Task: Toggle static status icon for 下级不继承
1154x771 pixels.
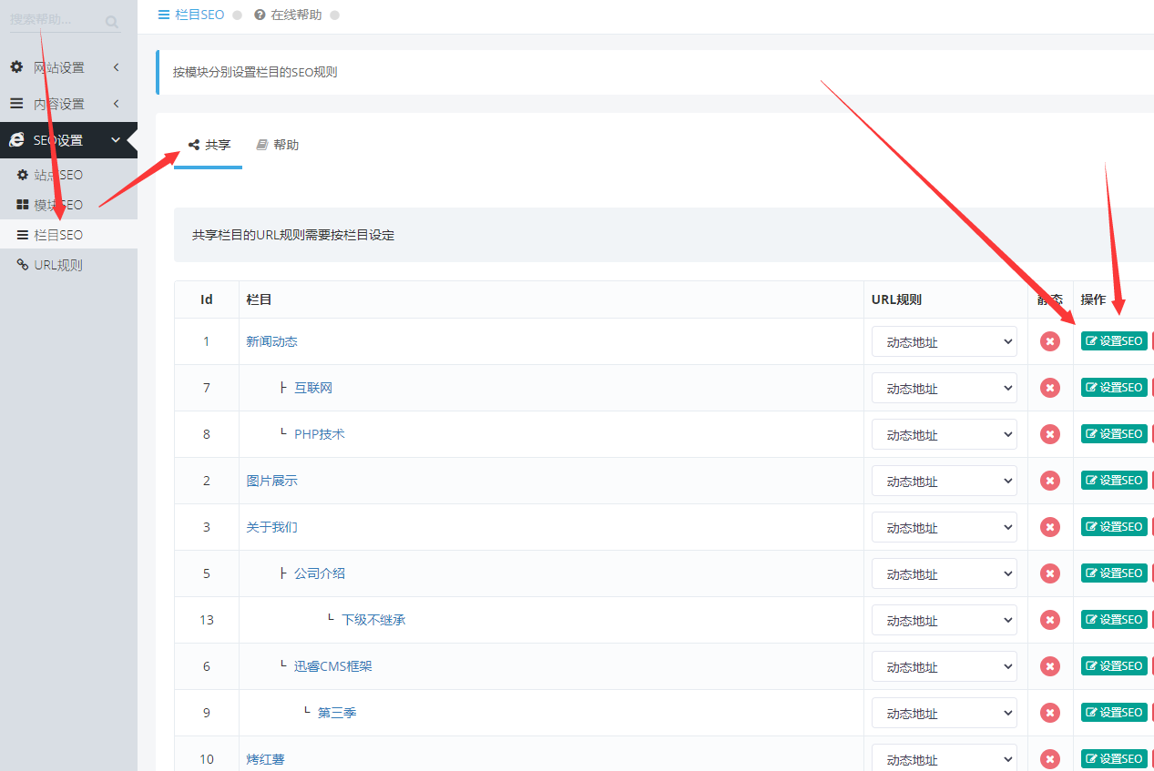Action: 1050,620
